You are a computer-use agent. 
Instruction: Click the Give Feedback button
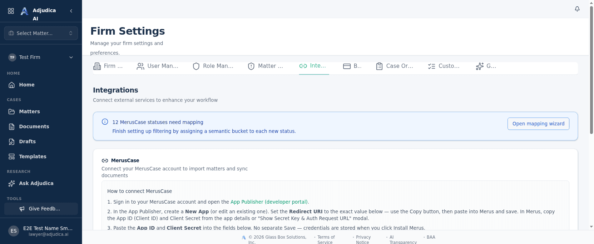[x=41, y=209]
